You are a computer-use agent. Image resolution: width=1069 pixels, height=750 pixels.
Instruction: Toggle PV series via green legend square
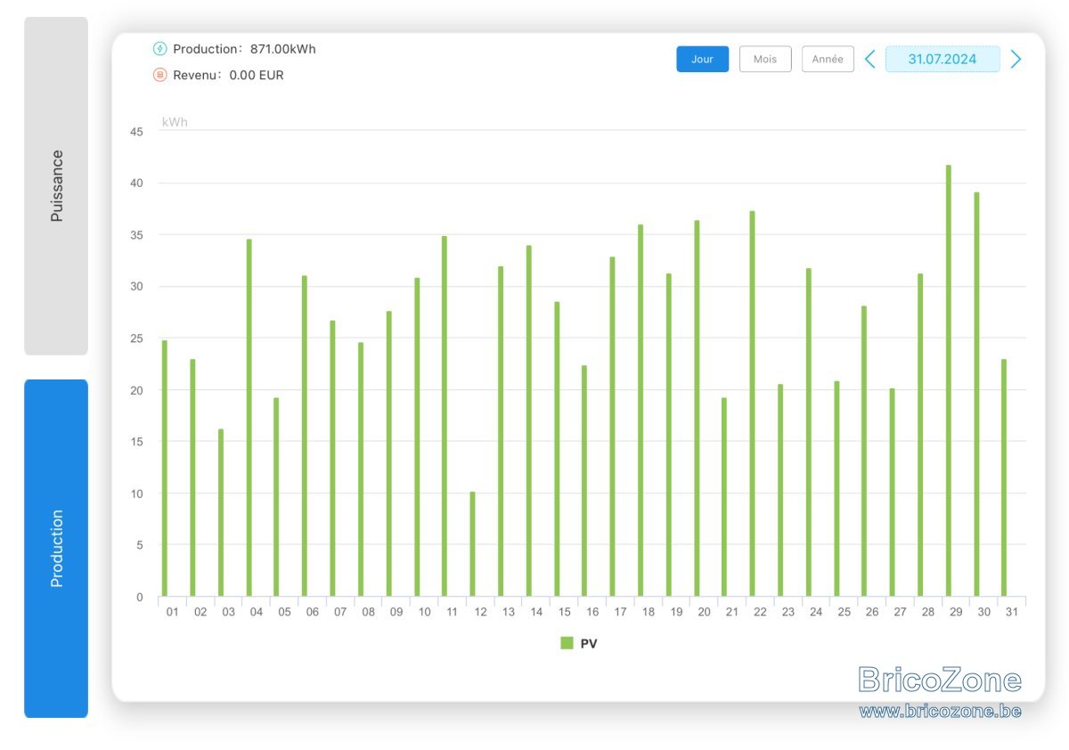coord(567,643)
